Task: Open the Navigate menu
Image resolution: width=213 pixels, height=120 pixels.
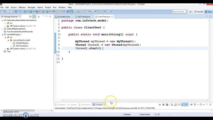Action: click(x=31, y=7)
